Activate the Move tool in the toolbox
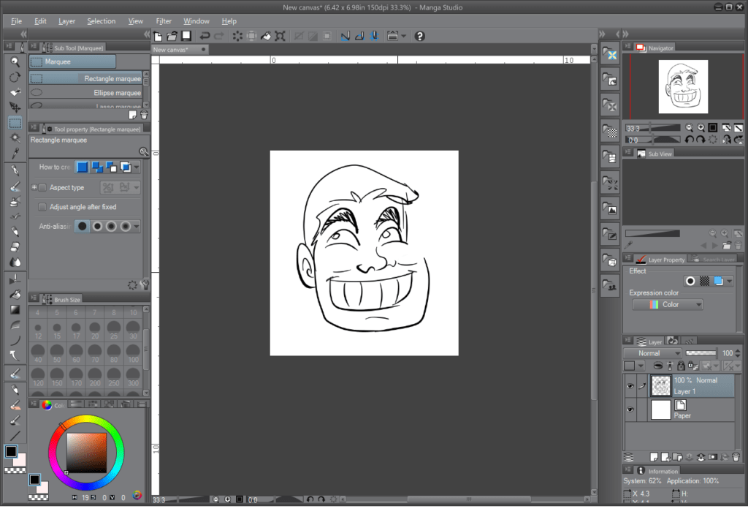Image resolution: width=748 pixels, height=525 pixels. [15, 106]
